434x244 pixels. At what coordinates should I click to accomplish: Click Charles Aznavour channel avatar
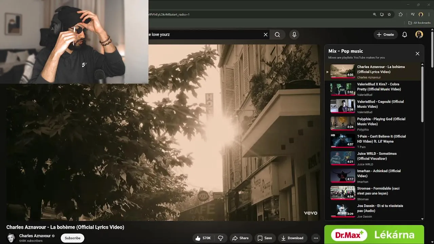click(x=11, y=238)
